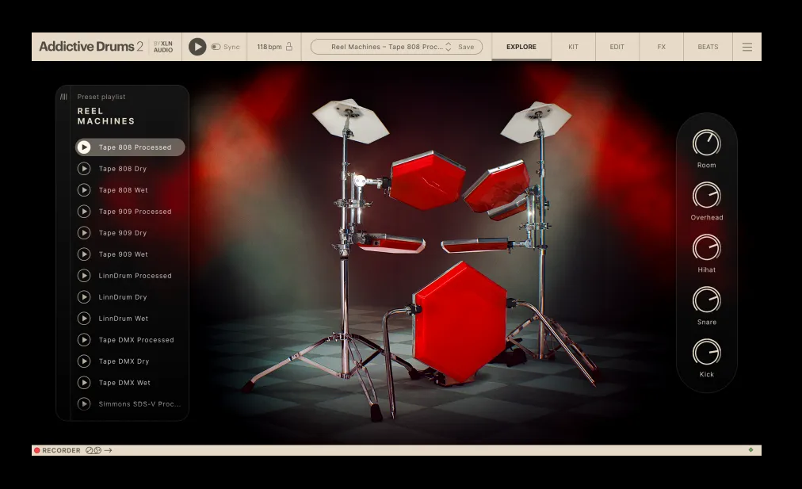802x489 pixels.
Task: Open the BEATS tab
Action: [708, 47]
